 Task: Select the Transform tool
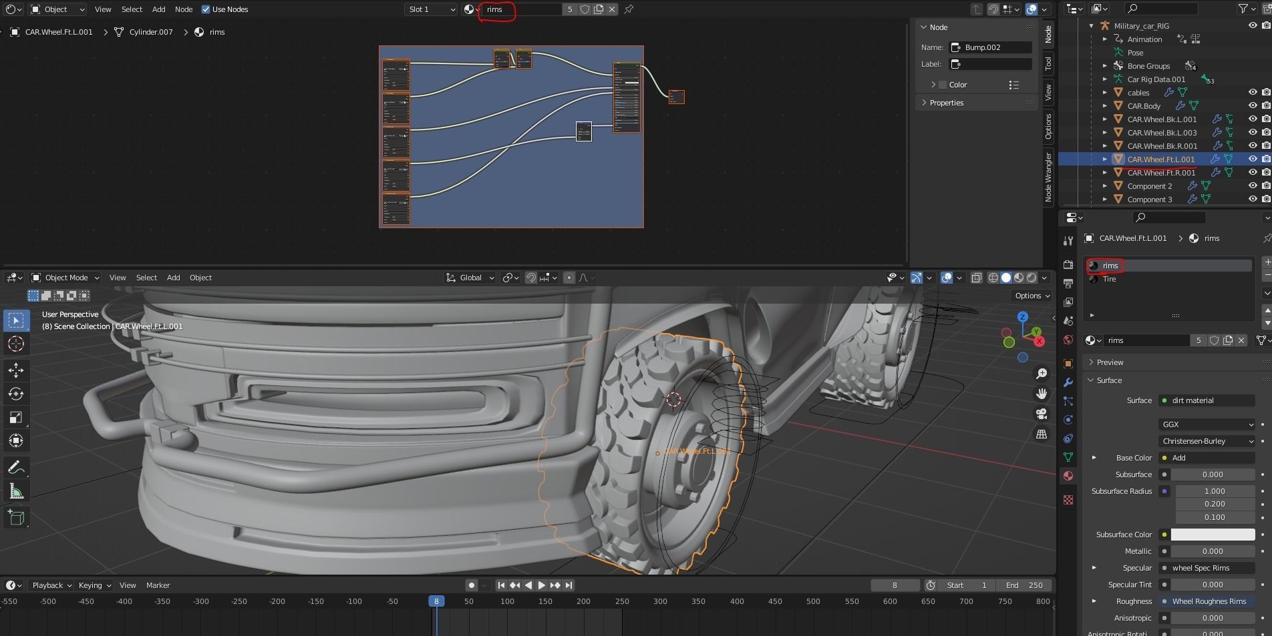coord(16,440)
